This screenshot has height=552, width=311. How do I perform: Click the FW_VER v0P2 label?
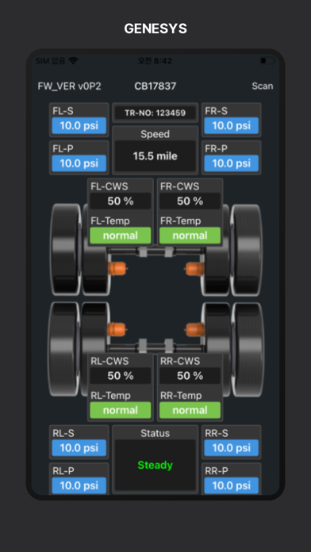(x=69, y=86)
